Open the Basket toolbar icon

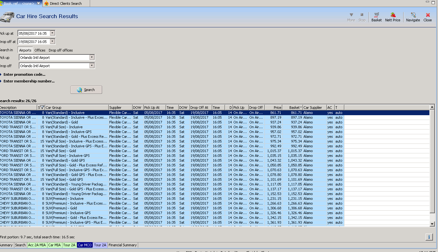(377, 15)
